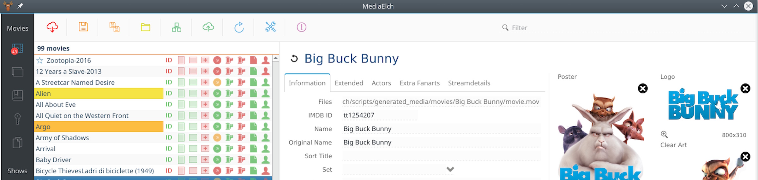Click the red actor icon in Bicycle Thieves row
The height and width of the screenshot is (180, 758).
point(266,171)
